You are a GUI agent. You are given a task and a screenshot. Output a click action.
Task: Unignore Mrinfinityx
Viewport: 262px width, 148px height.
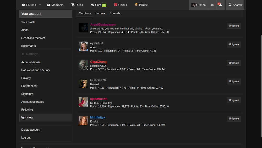pos(234,119)
